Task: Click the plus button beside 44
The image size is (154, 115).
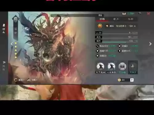Action: 132,80
